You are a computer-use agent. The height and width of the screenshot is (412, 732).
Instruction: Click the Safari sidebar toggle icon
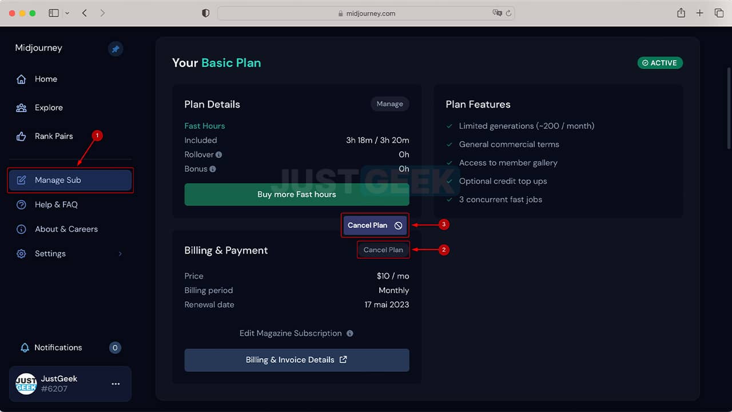coord(54,13)
